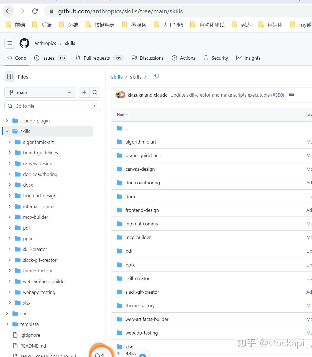
Task: Open frontend-design folder in file list
Action: coord(142,210)
